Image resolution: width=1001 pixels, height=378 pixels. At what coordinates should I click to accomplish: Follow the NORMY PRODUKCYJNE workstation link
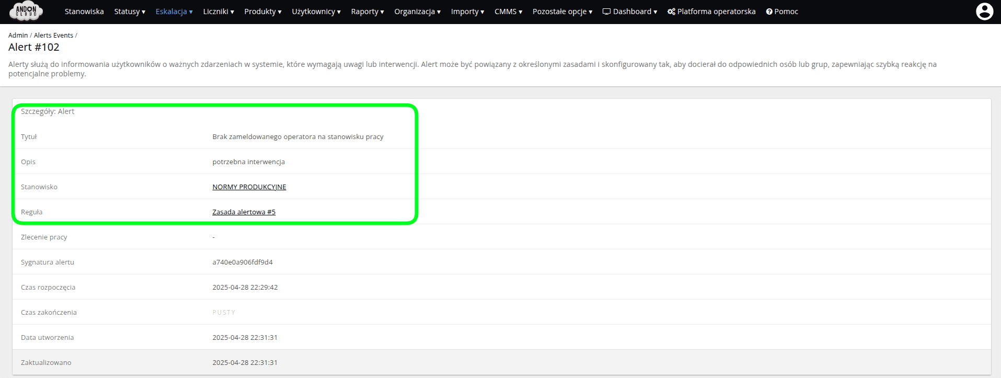pos(249,187)
